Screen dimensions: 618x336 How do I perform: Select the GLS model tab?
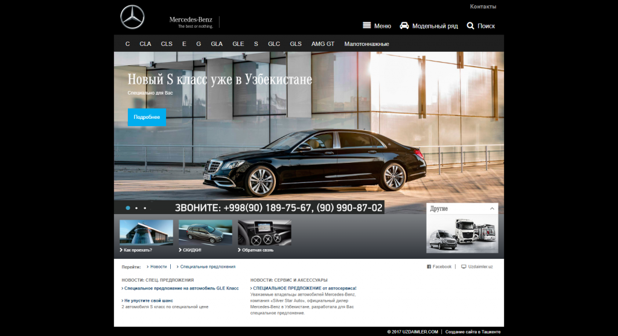(x=296, y=43)
